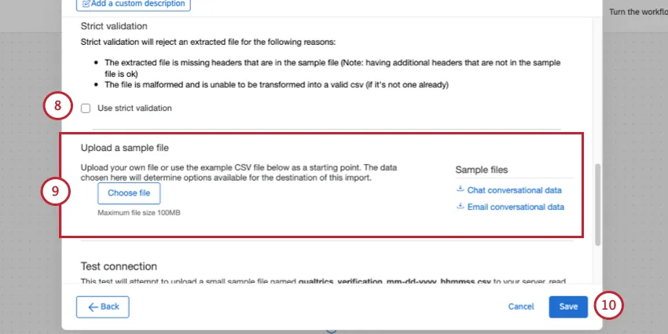Enable the Use strict validation checkbox
The width and height of the screenshot is (668, 334).
coord(86,108)
